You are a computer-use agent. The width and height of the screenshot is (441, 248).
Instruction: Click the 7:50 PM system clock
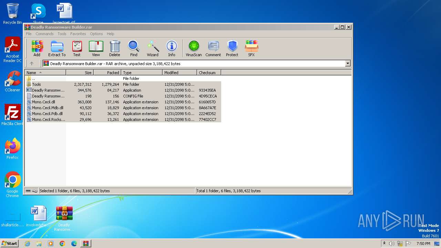pyautogui.click(x=423, y=244)
